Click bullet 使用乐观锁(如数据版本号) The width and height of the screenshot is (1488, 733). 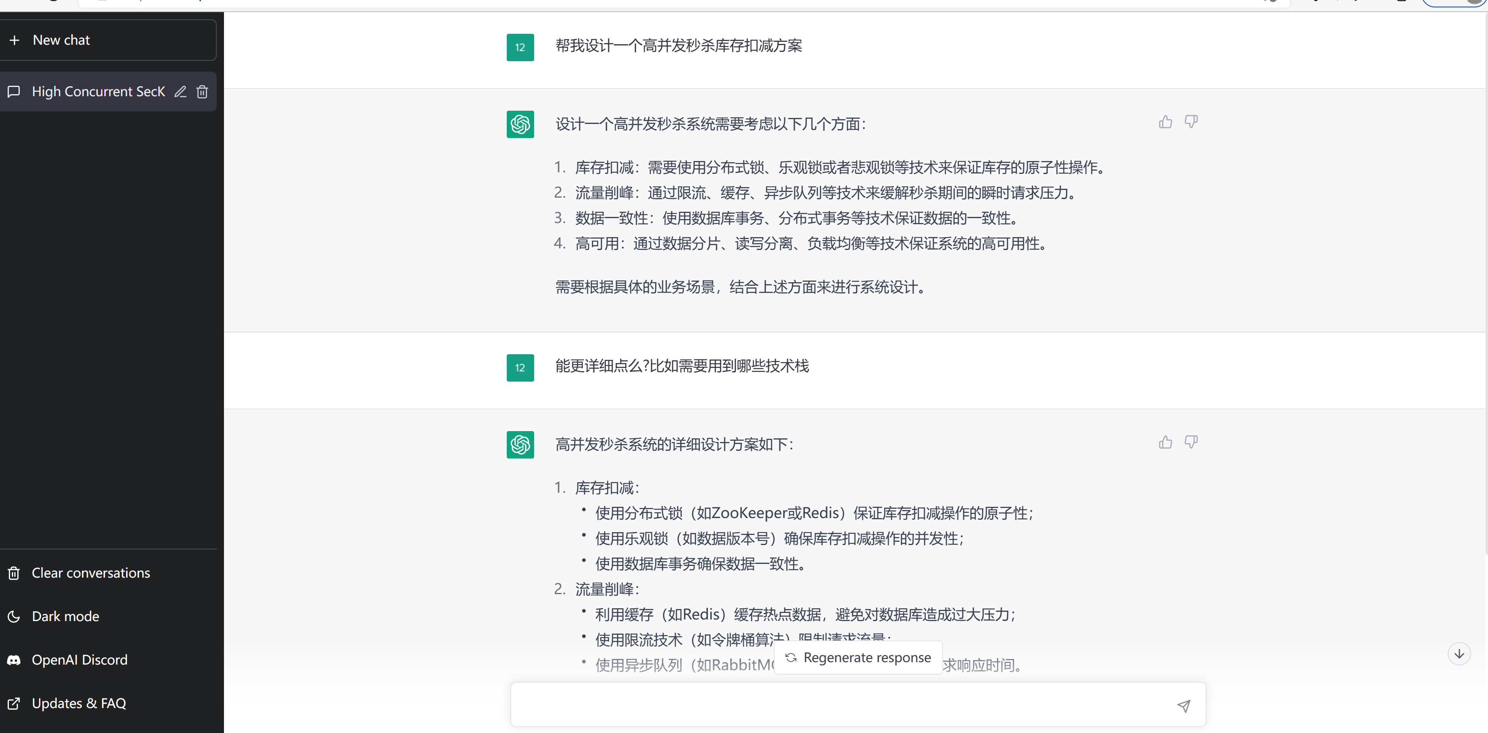coord(780,539)
